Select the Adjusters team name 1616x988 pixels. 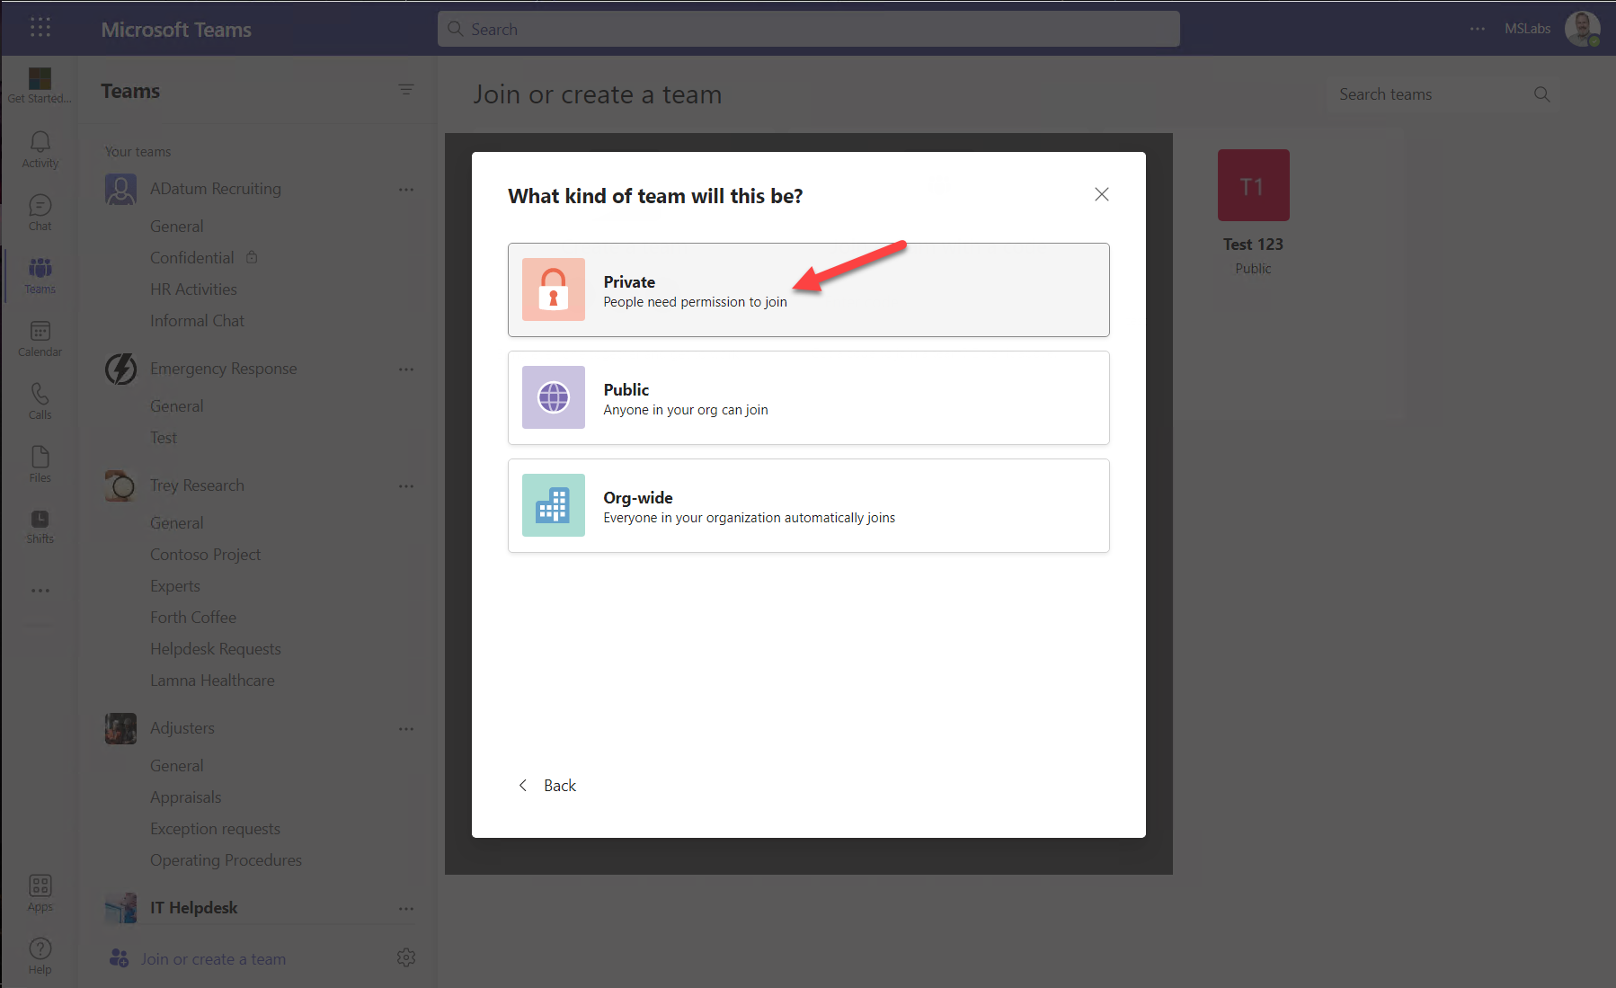point(182,728)
